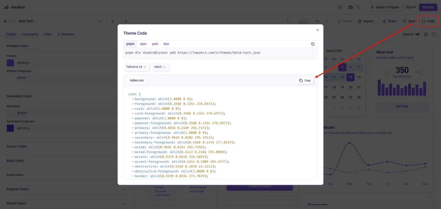Select the pnpm tab
Image resolution: width=441 pixels, height=209 pixels.
tap(130, 44)
